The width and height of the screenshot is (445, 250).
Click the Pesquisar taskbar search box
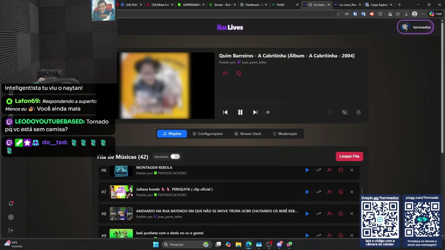click(187, 244)
